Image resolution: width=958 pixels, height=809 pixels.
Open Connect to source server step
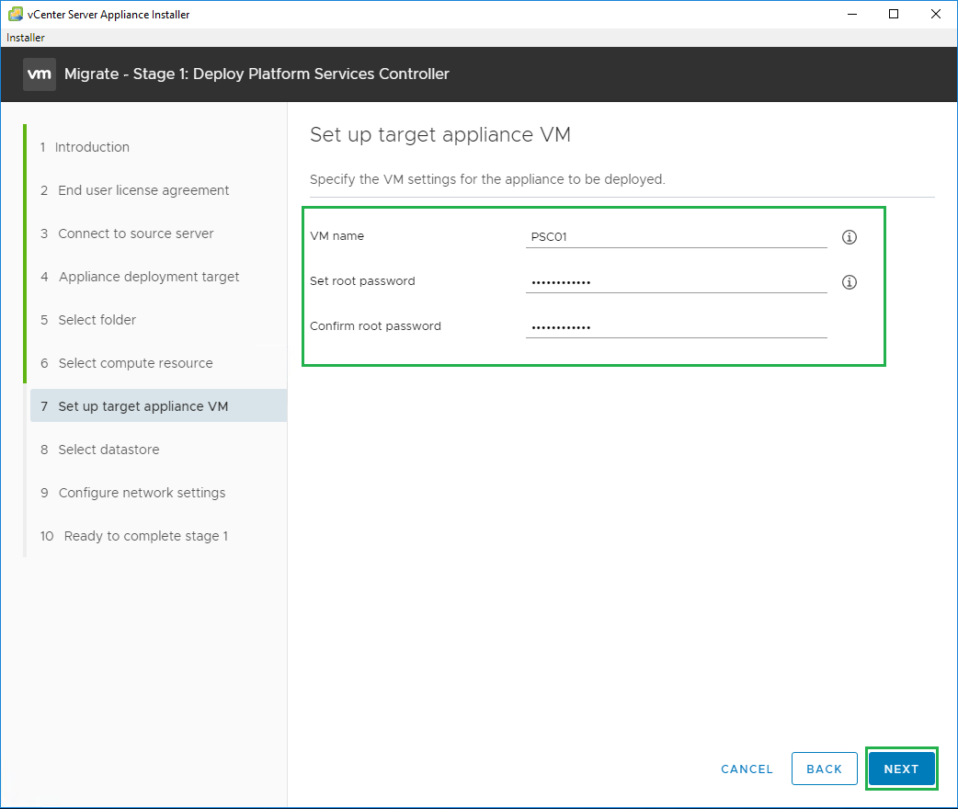tap(135, 234)
